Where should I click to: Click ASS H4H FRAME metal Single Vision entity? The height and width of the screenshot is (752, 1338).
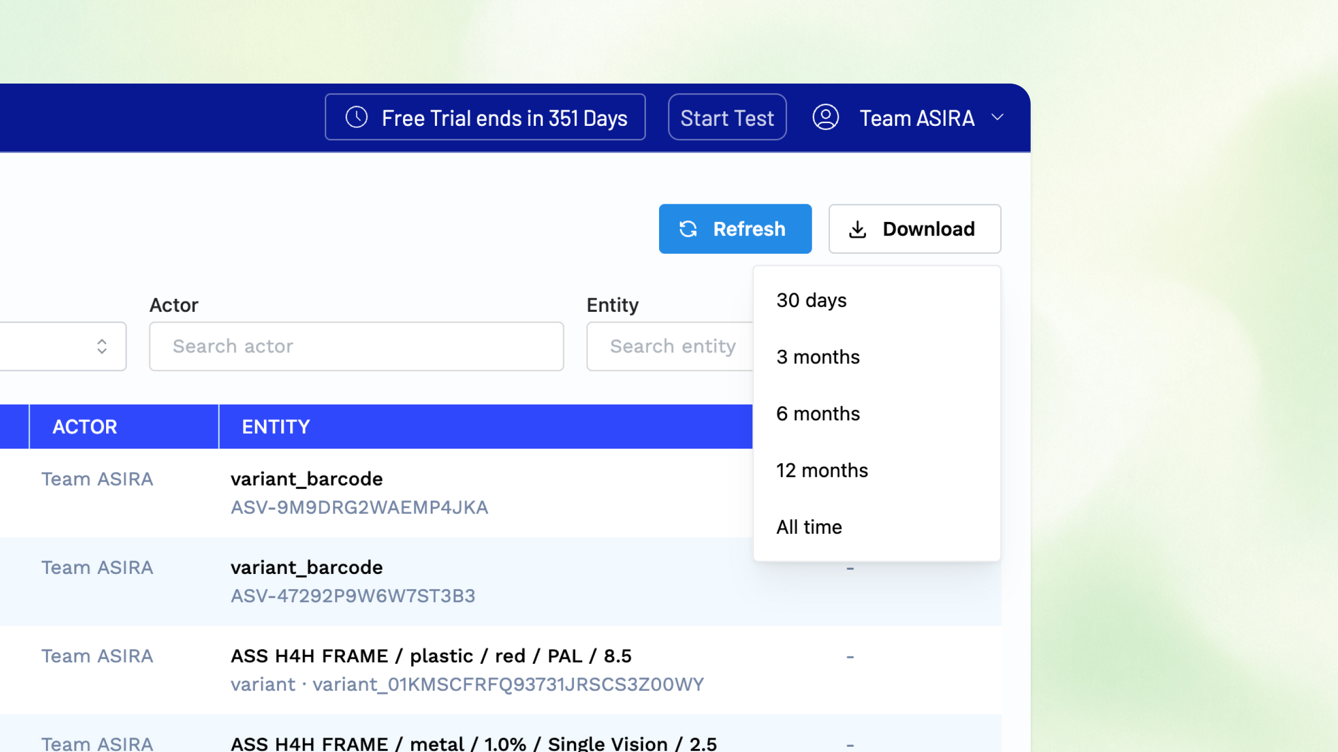pyautogui.click(x=474, y=744)
